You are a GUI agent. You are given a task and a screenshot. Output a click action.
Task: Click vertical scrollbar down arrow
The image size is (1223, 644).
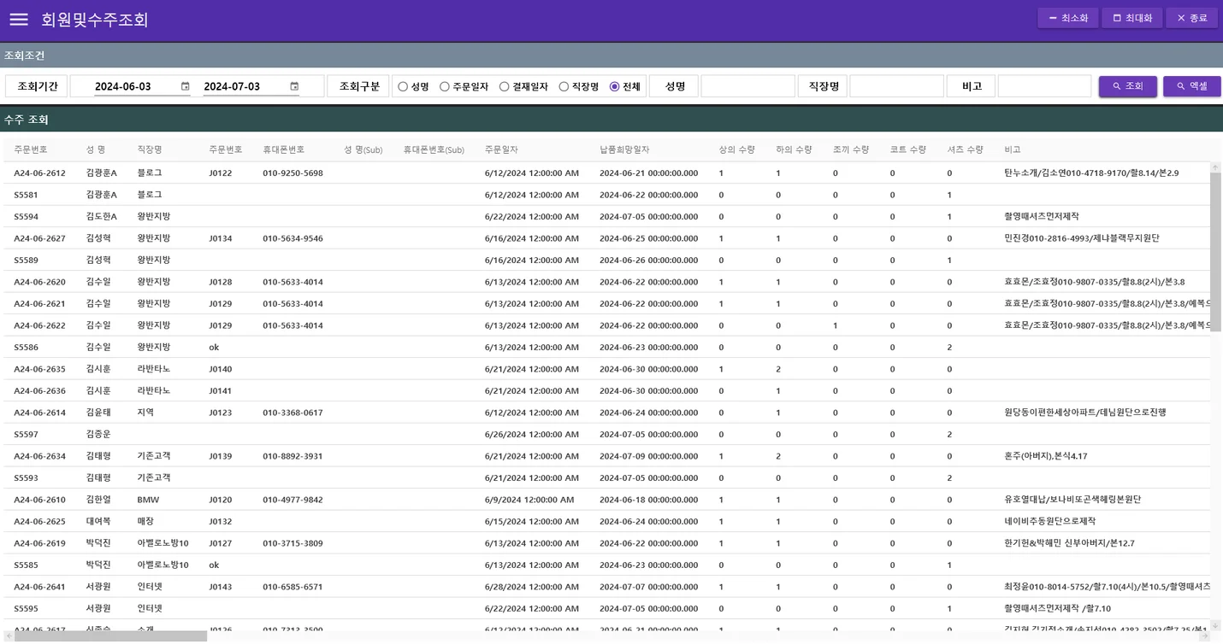point(1215,625)
